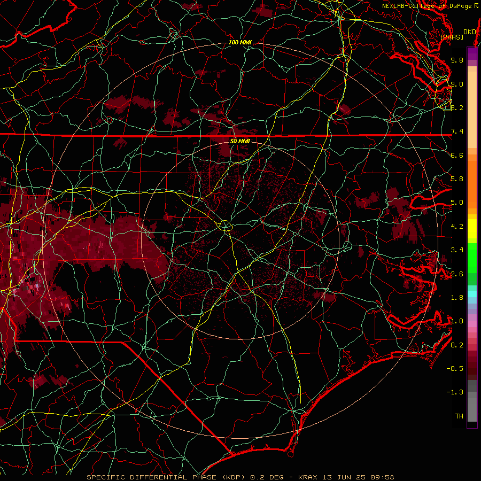Pick the cyan segment of color bar
The width and height of the screenshot is (481, 481).
pos(472,294)
